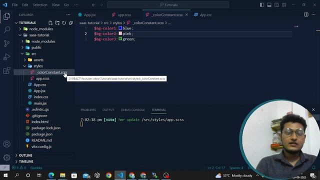Image resolution: width=320 pixels, height=180 pixels.
Task: Open Windows Start menu
Action: click(5, 175)
